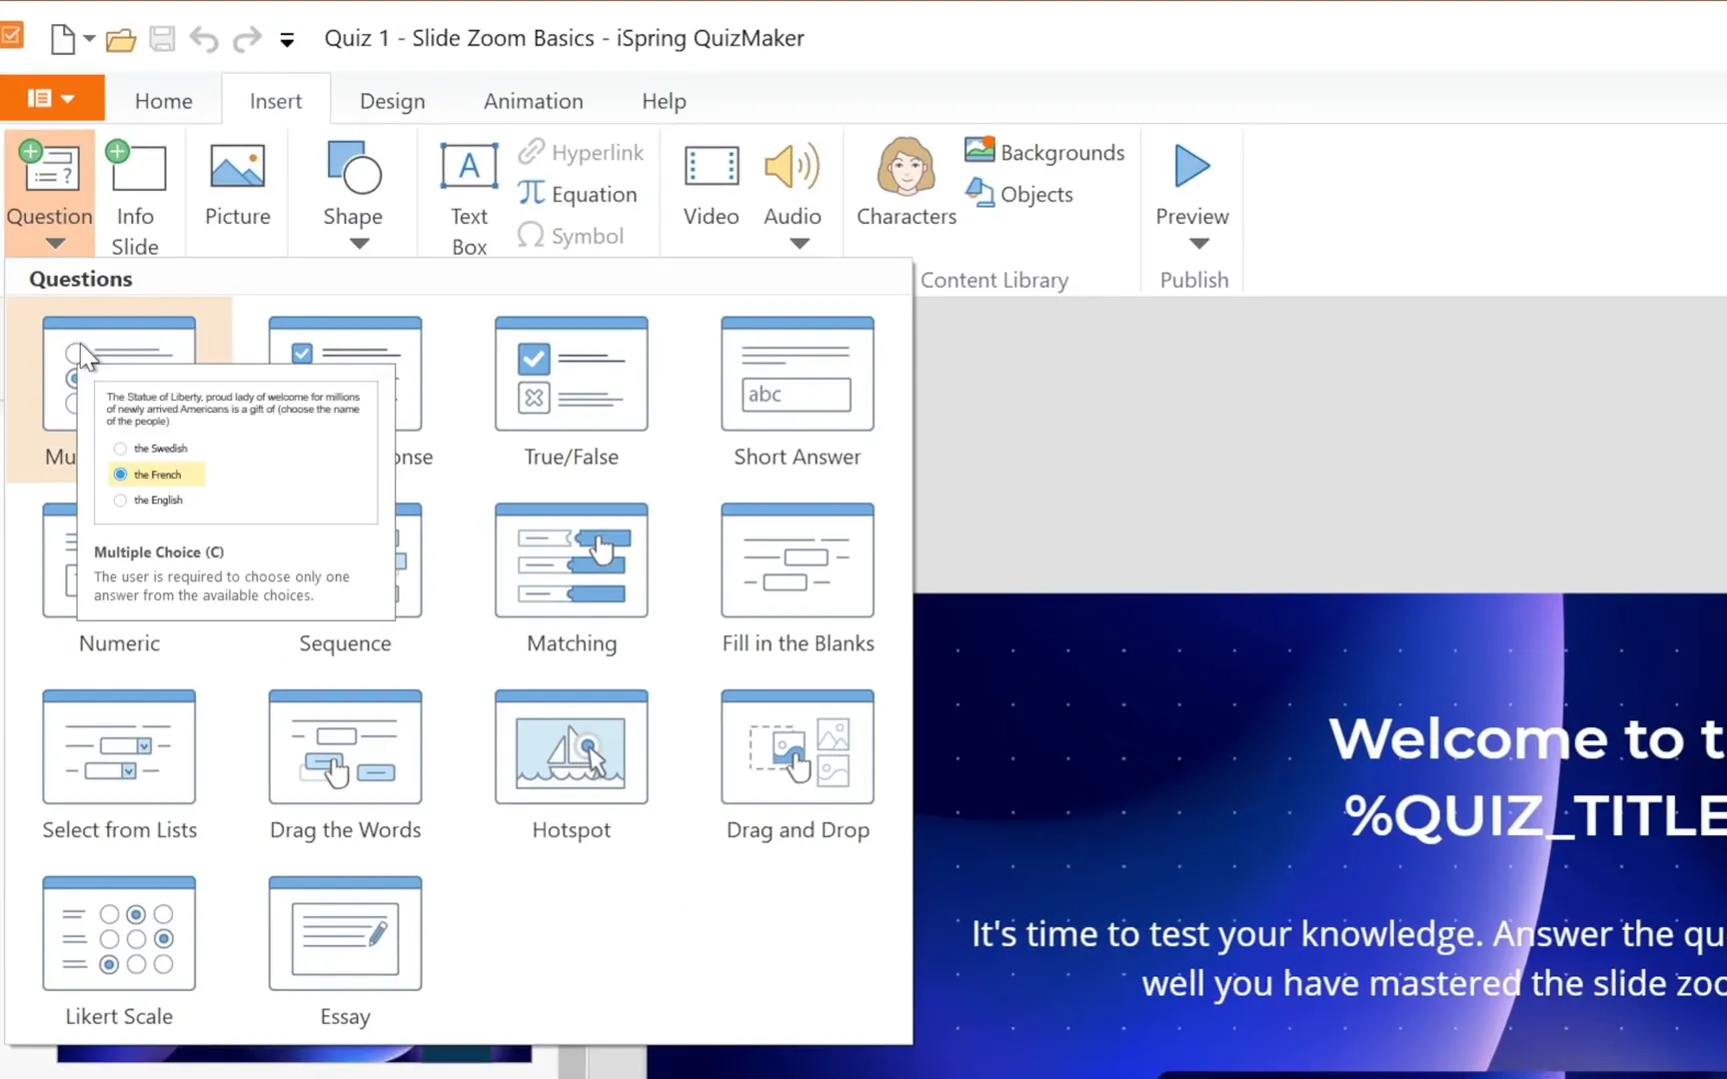Click the Shape icon
The image size is (1727, 1079).
(354, 167)
